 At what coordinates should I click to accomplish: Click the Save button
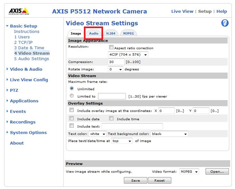pos(136,181)
